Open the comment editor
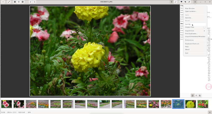The width and height of the screenshot is (212, 114). coord(182,2)
